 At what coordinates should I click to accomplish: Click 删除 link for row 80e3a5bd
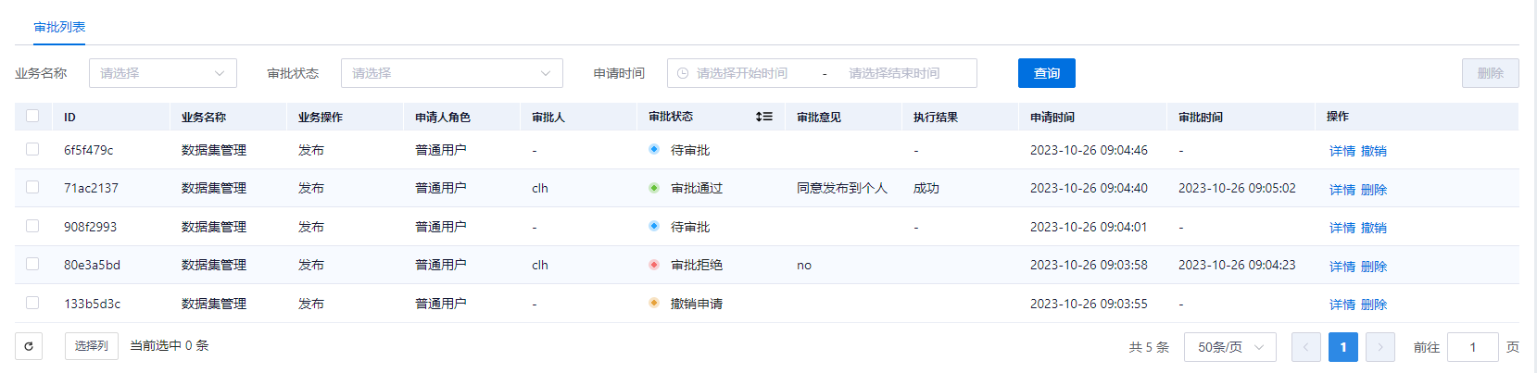pyautogui.click(x=1373, y=267)
